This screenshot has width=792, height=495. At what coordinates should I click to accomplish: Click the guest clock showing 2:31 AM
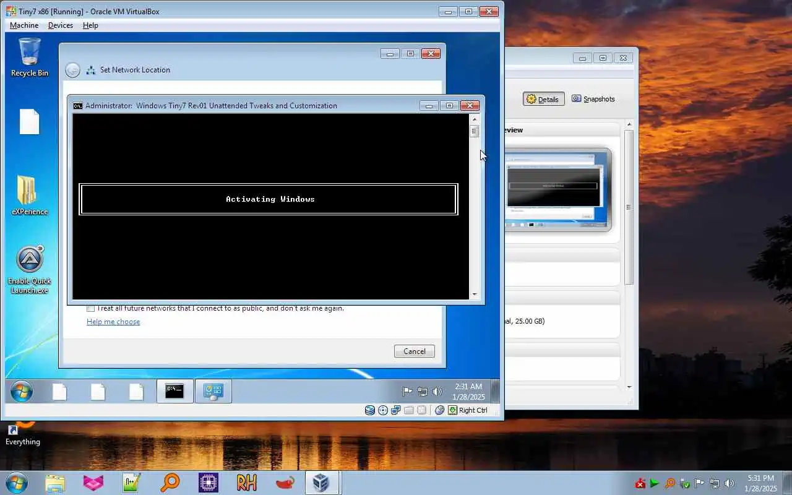(x=468, y=392)
